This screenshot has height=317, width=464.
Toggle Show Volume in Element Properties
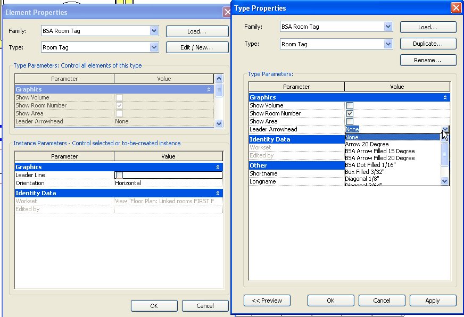(119, 97)
